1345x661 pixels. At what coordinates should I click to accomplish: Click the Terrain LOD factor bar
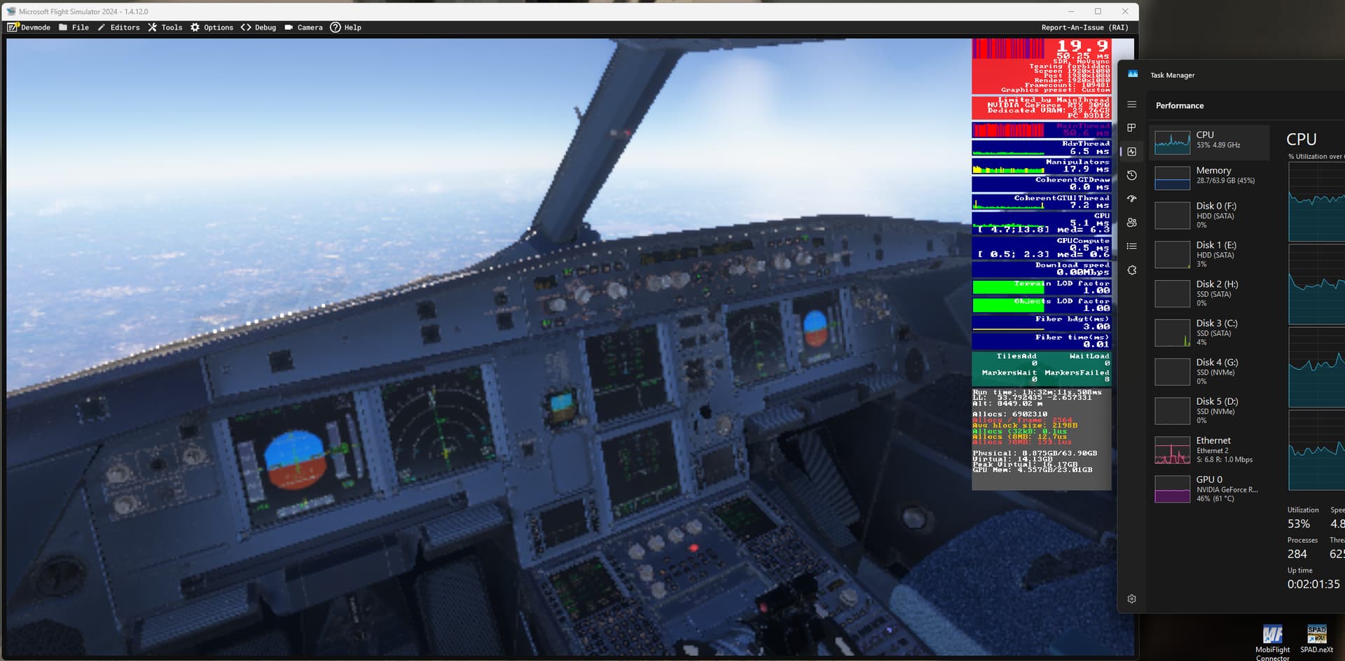[x=1042, y=287]
